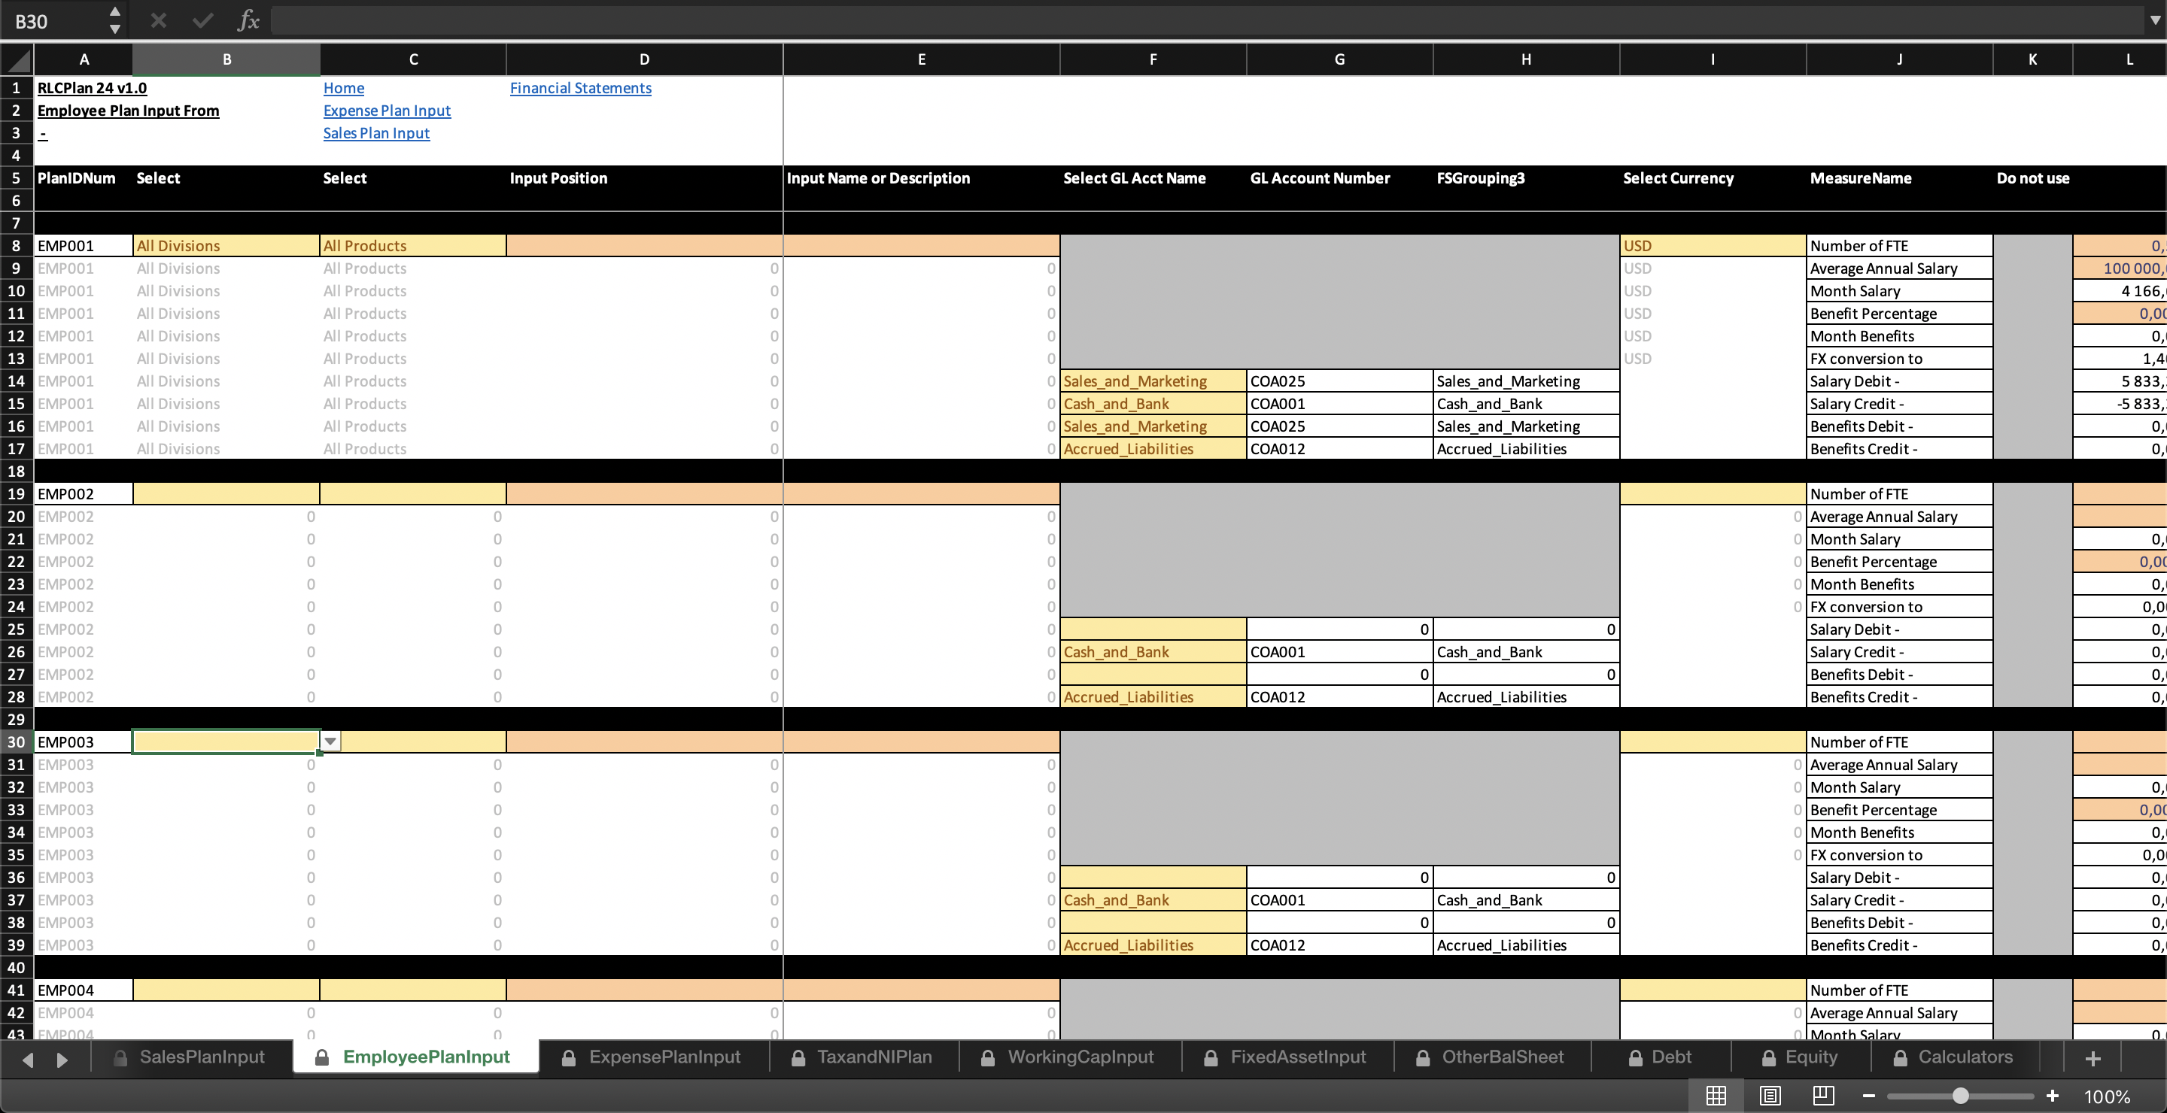Follow the Sales Plan Input hyperlink
The width and height of the screenshot is (2167, 1113).
(376, 133)
